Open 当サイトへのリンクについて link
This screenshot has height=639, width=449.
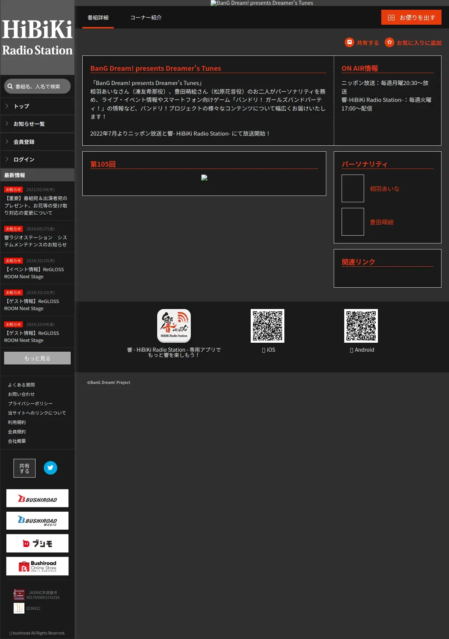[37, 413]
